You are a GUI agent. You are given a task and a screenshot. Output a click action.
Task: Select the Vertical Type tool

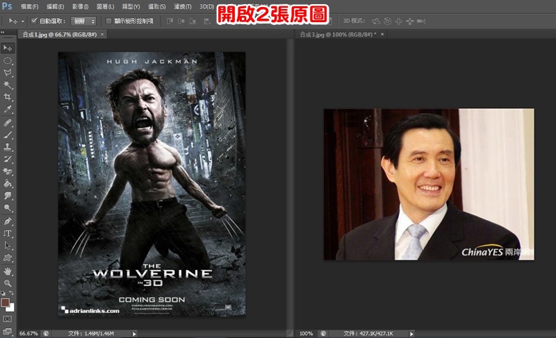[8, 233]
